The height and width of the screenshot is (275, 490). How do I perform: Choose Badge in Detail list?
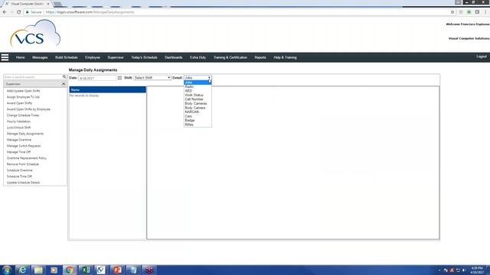pos(198,121)
